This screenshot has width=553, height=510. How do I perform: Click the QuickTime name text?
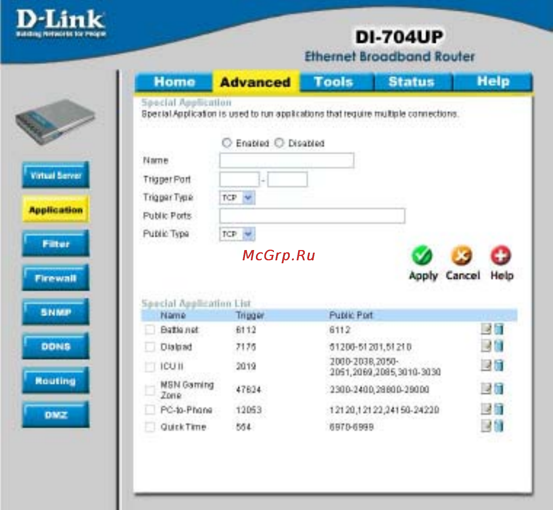pos(183,427)
